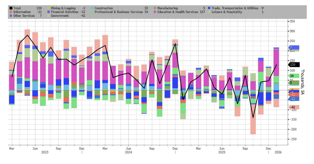Click the 2023 year label on x-axis
The width and height of the screenshot is (314, 164).
click(x=45, y=152)
